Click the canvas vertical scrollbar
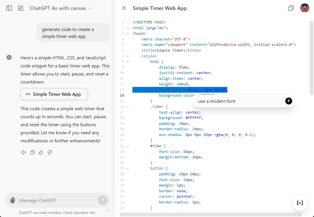 pos(312,57)
